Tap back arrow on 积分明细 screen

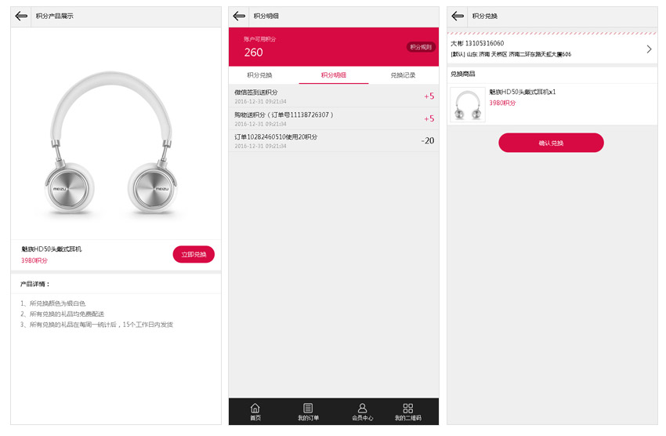pos(239,16)
